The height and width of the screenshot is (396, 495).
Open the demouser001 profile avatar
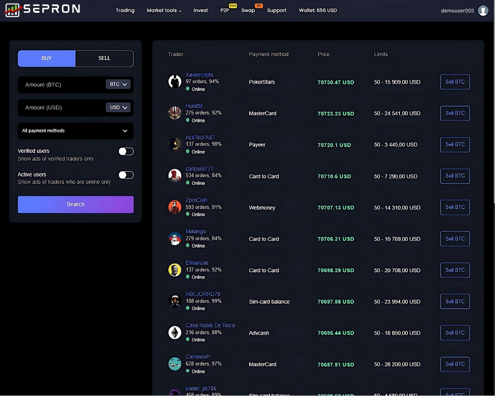[x=483, y=10]
